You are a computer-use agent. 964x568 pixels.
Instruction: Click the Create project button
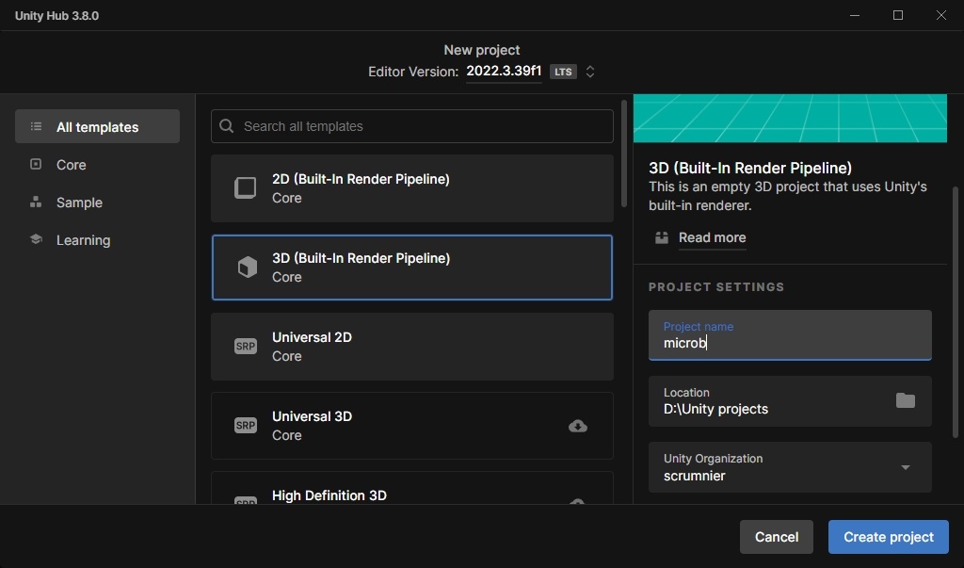[x=889, y=537]
